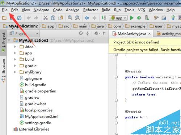Click Attach debugger to process icon
The width and height of the screenshot is (181, 135).
pos(147,18)
